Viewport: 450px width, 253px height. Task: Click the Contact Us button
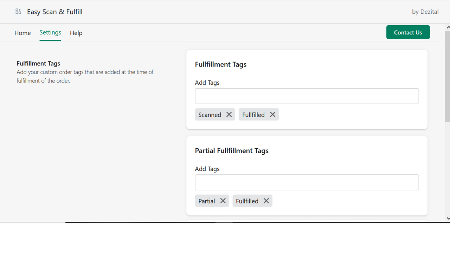[x=408, y=32]
